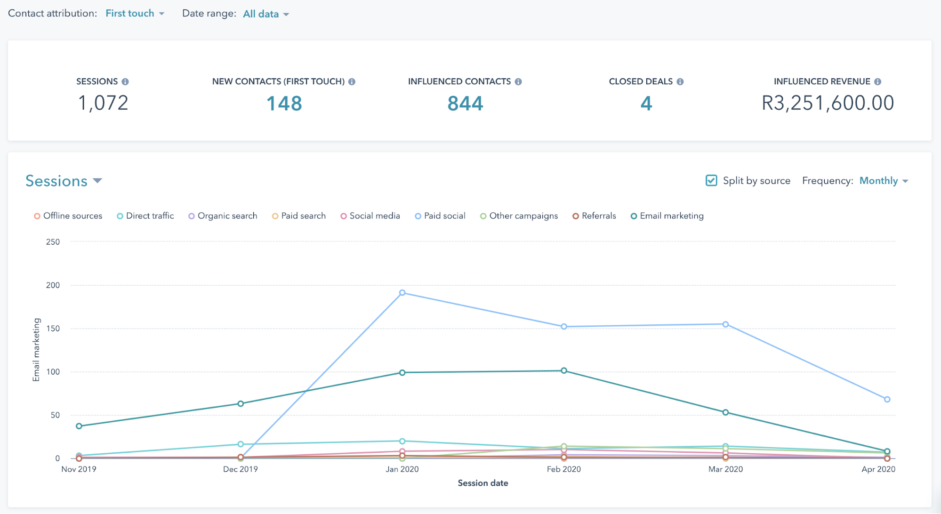Click the Contact attribution label

pos(53,14)
